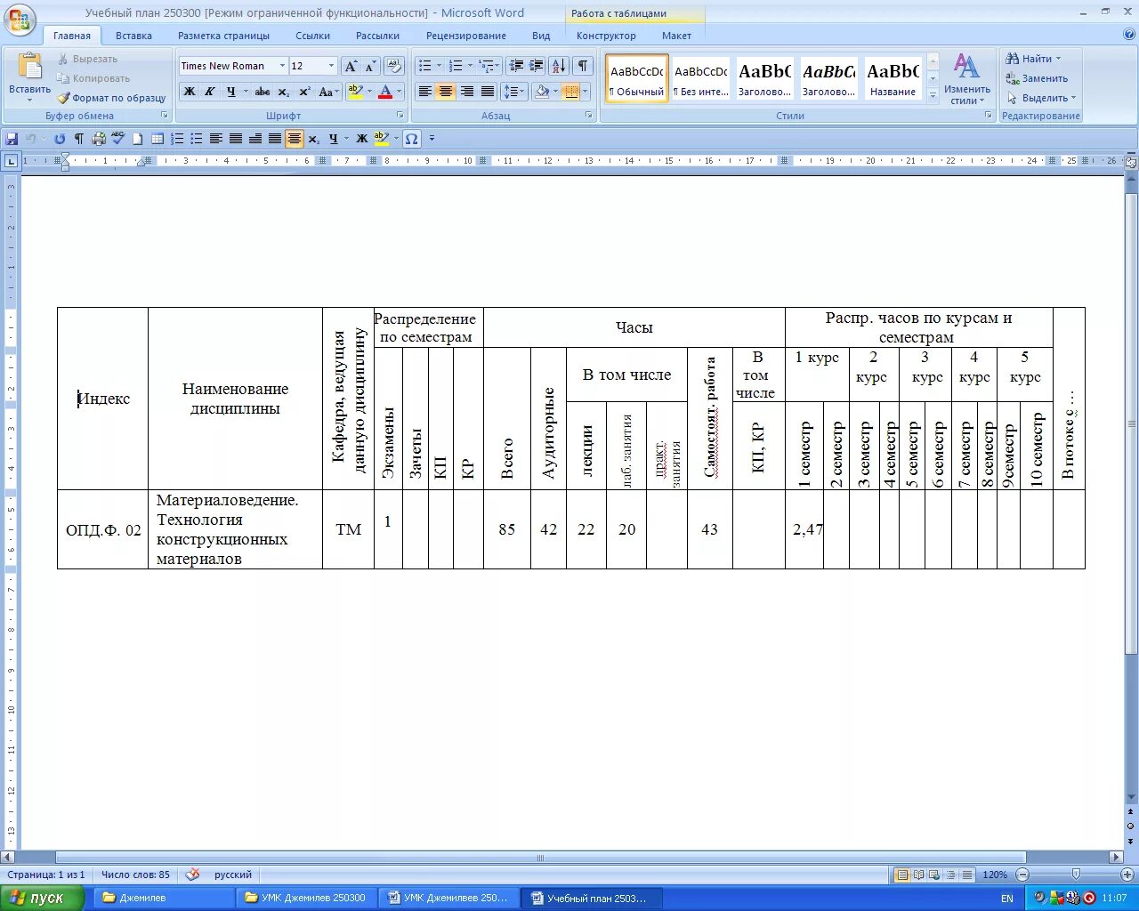Expand the text highlight color dropdown arrow
The image size is (1139, 911).
368,92
